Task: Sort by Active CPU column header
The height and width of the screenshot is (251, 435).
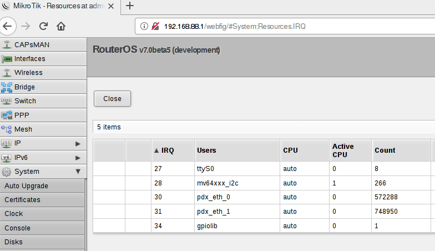Action: 351,150
